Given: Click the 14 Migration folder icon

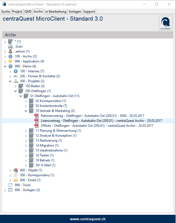Looking at the screenshot, I should (31, 145).
